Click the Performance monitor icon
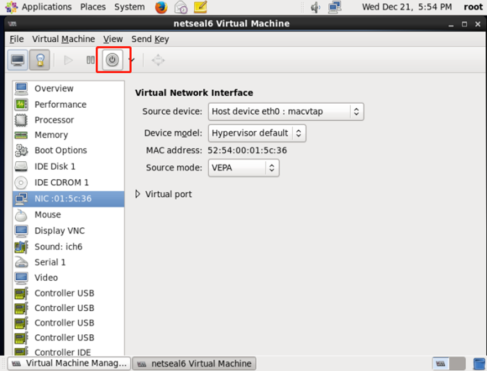 coord(21,104)
